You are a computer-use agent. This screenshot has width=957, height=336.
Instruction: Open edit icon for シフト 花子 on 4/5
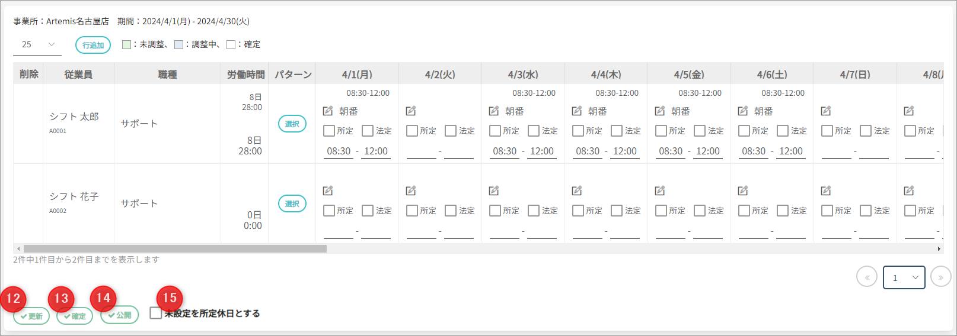[x=659, y=190]
